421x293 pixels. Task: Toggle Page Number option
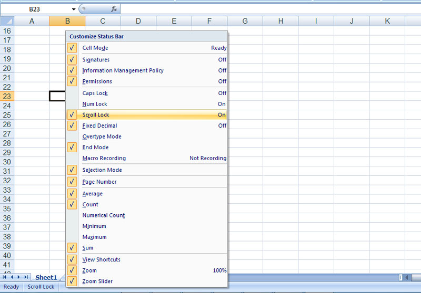(147, 182)
